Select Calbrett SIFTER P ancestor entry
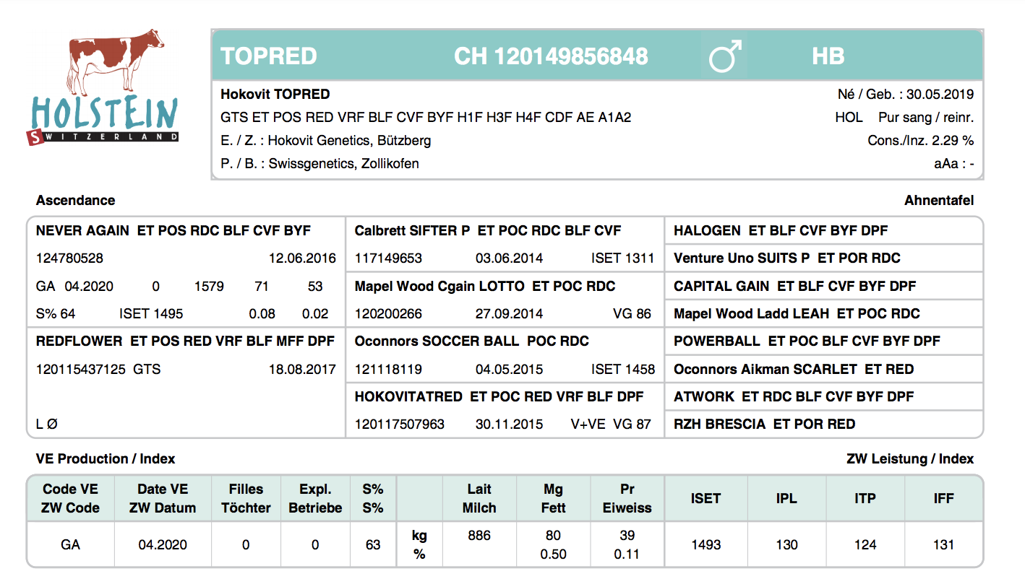The height and width of the screenshot is (579, 1025). (412, 231)
